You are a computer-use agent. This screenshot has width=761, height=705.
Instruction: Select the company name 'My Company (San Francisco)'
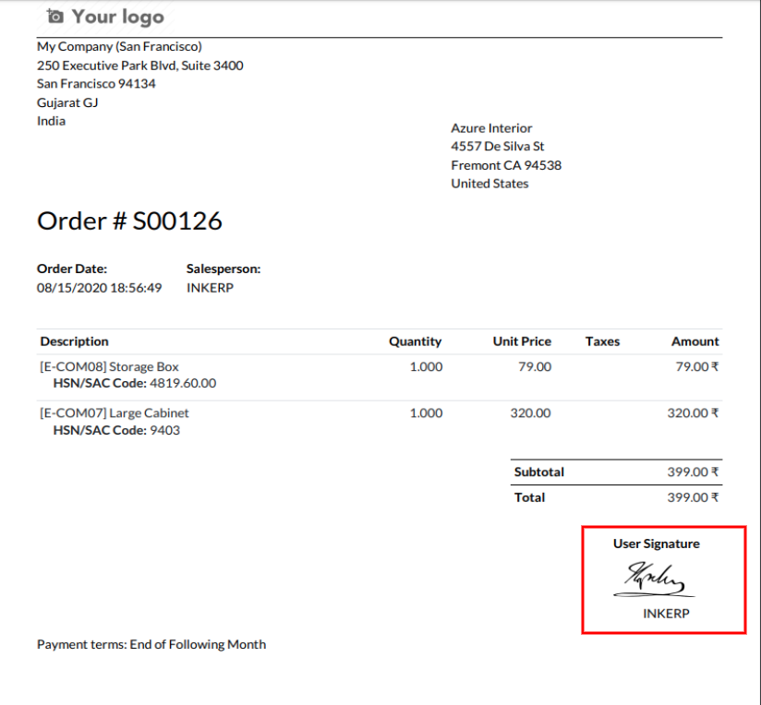tap(119, 46)
